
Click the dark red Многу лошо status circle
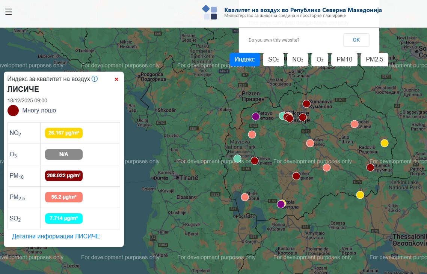(x=13, y=111)
